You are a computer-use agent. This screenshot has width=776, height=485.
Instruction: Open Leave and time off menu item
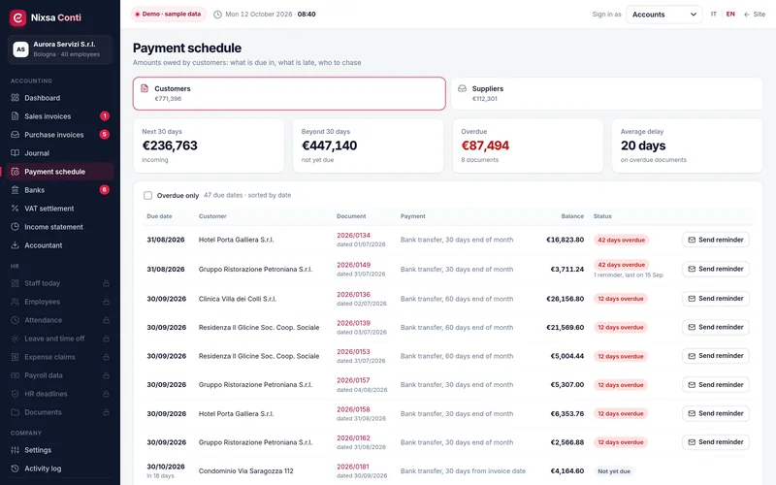click(x=60, y=339)
